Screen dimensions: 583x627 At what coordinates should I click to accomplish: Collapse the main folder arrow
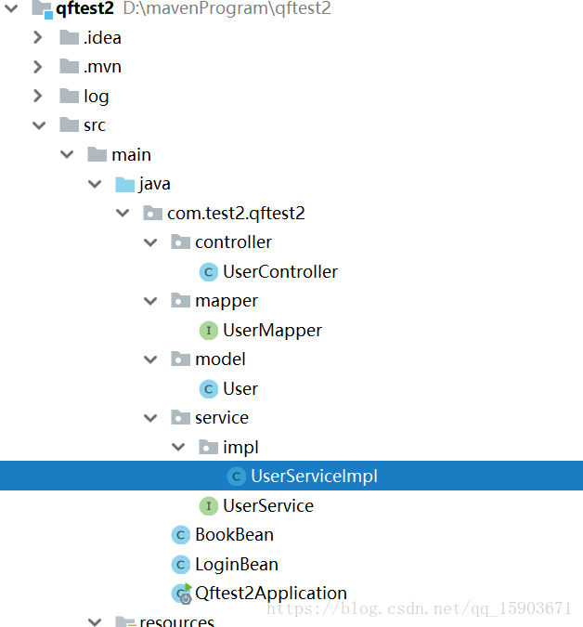point(67,154)
